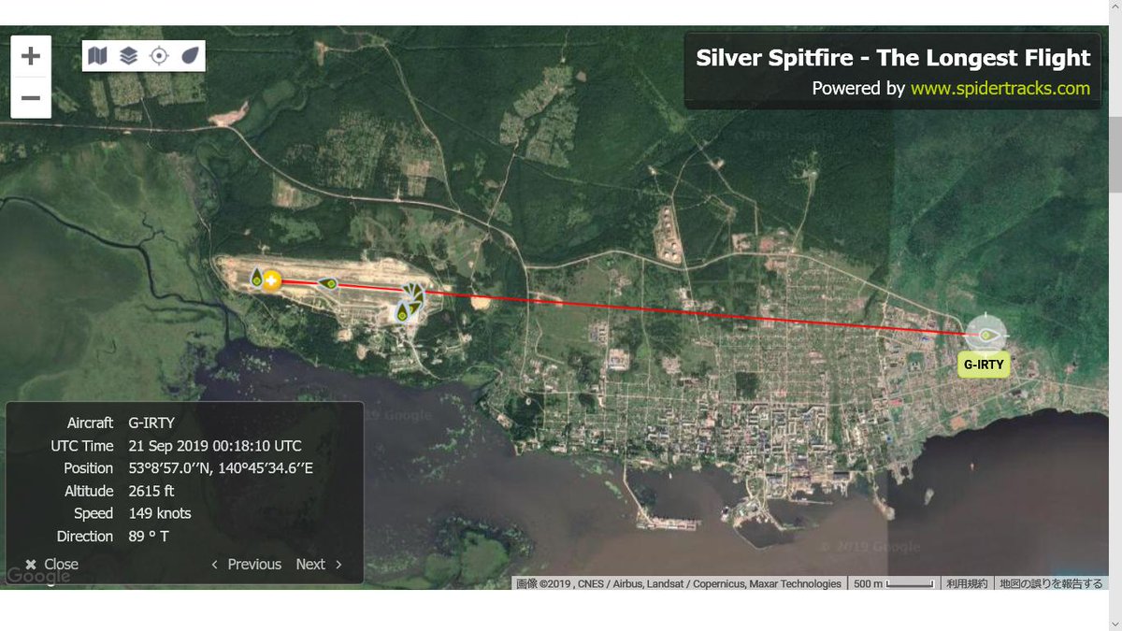The width and height of the screenshot is (1122, 631).
Task: Open the www.spidertracks.com link
Action: 1000,89
